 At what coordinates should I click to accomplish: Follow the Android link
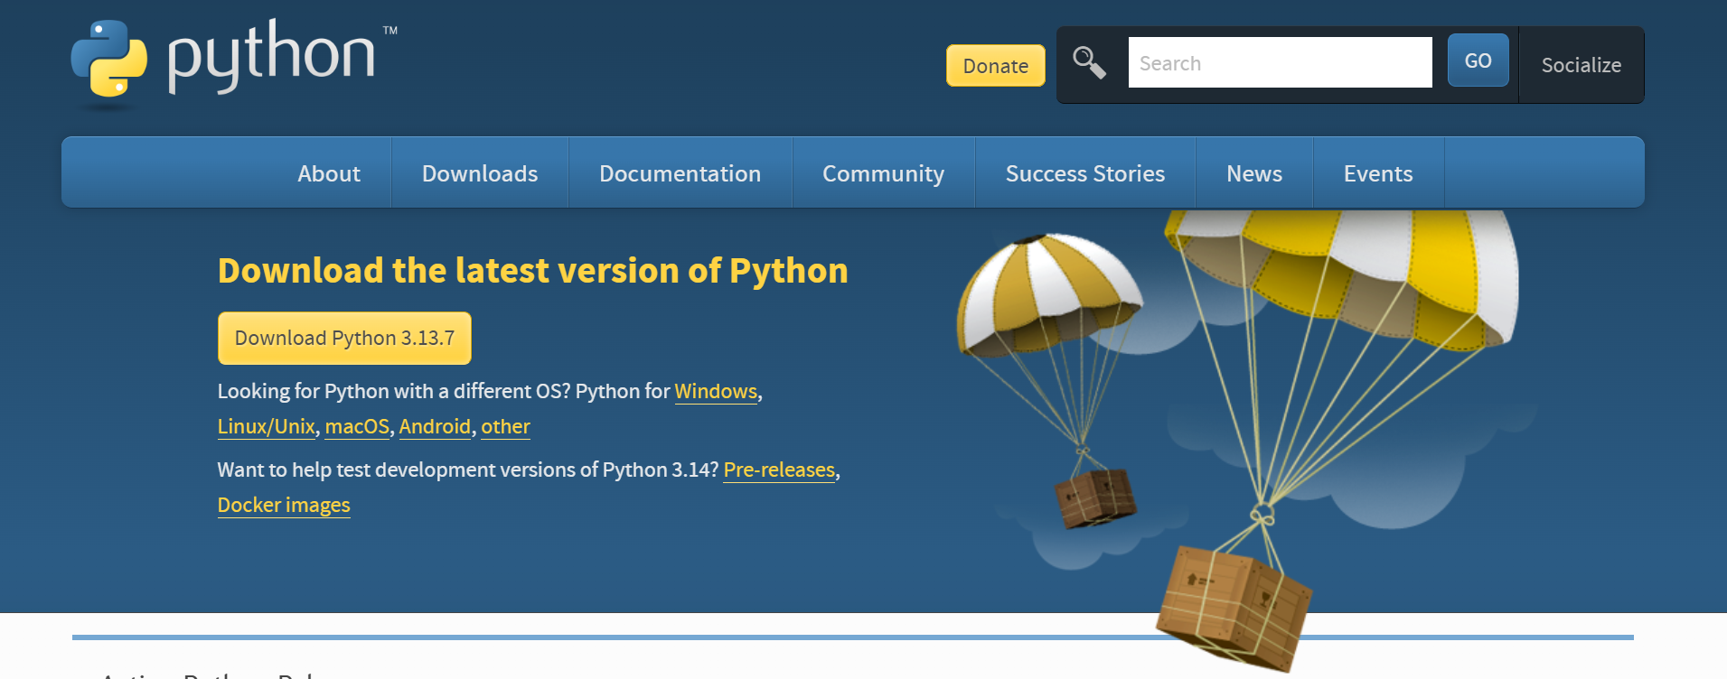[435, 426]
